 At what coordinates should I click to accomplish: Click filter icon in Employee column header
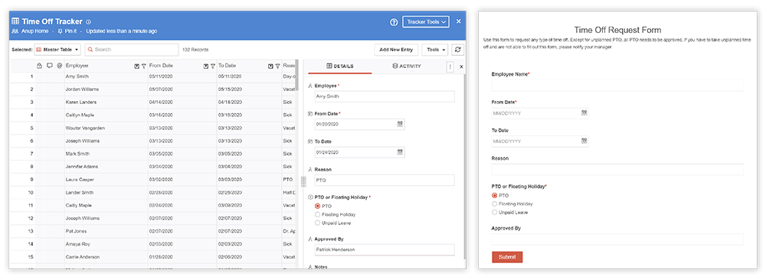point(143,66)
